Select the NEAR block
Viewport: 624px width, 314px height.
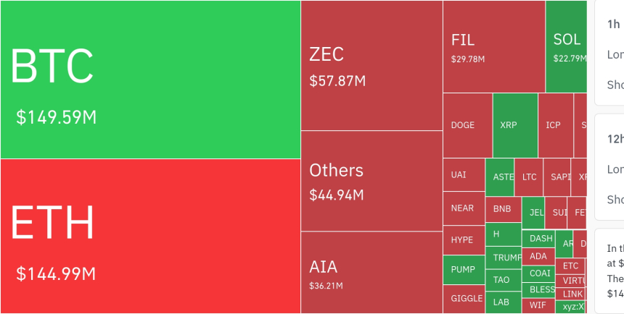(464, 208)
